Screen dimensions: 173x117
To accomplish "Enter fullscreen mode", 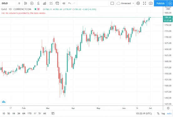I will point(145,3).
